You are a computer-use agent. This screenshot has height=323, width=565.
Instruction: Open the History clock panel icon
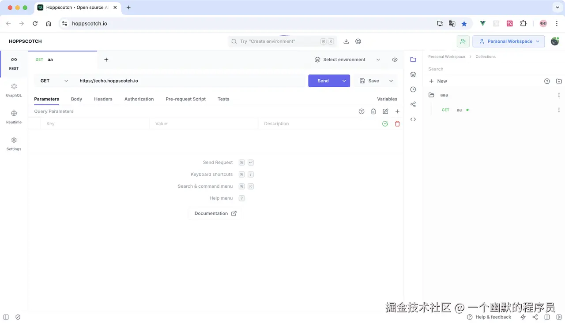coord(413,89)
